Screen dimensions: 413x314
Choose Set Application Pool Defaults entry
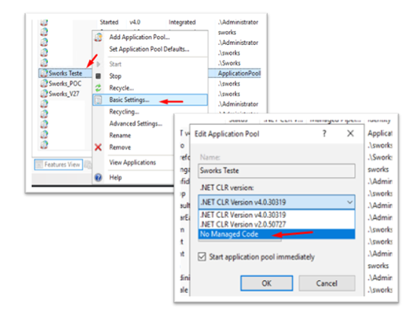(x=149, y=49)
